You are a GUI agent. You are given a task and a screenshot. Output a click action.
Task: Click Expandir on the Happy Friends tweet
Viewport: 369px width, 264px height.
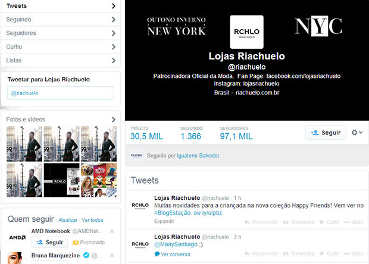point(164,221)
